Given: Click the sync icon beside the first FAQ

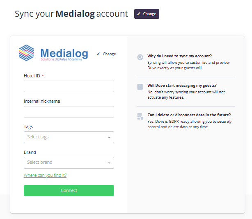Looking at the screenshot, I should point(140,58).
